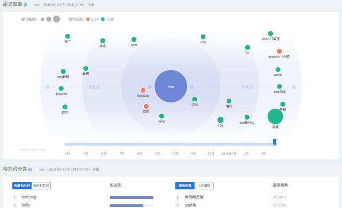
Task: Select the 排名 bubble
Action: 103,41
